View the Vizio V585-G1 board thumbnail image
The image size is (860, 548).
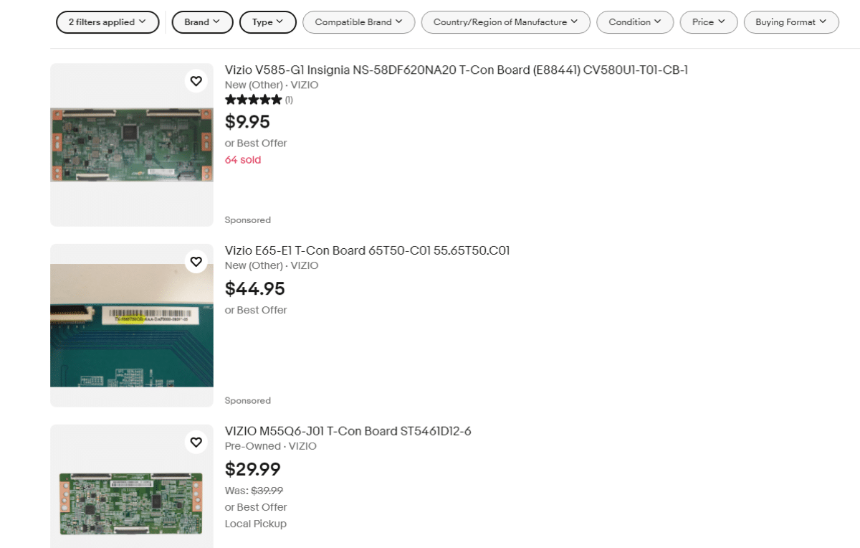point(132,145)
